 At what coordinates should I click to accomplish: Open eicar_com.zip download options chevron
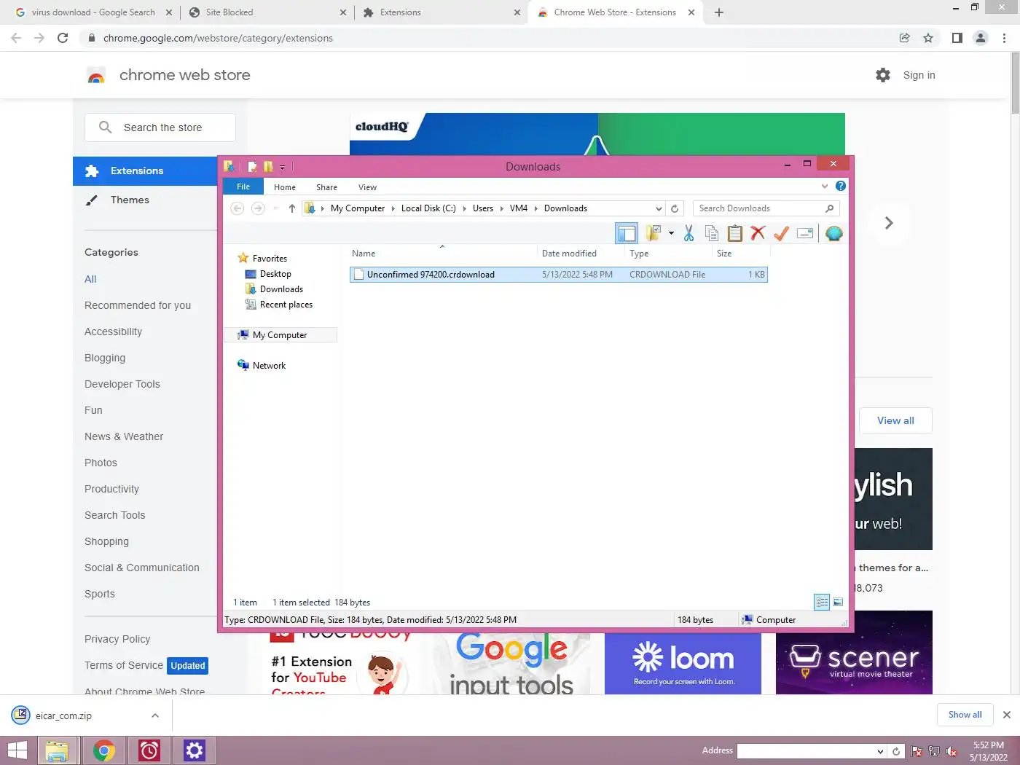pyautogui.click(x=155, y=715)
